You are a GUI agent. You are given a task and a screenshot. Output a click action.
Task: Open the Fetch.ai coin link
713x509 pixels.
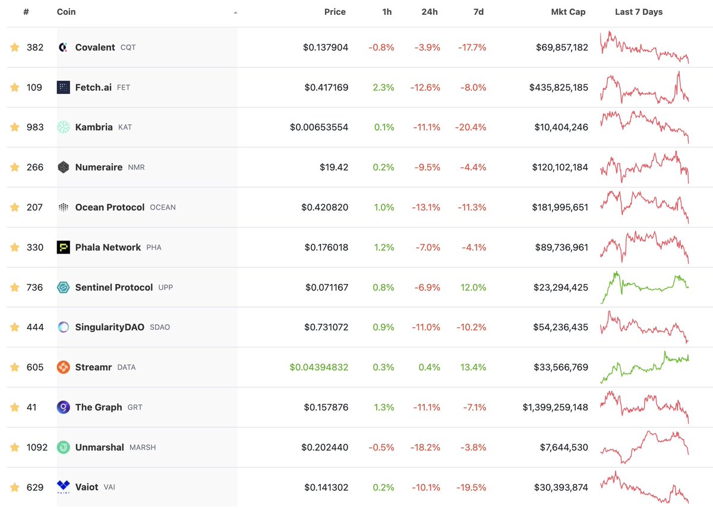93,87
